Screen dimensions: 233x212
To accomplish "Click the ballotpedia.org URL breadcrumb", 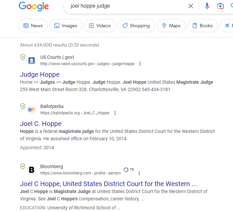I will 75,113.
